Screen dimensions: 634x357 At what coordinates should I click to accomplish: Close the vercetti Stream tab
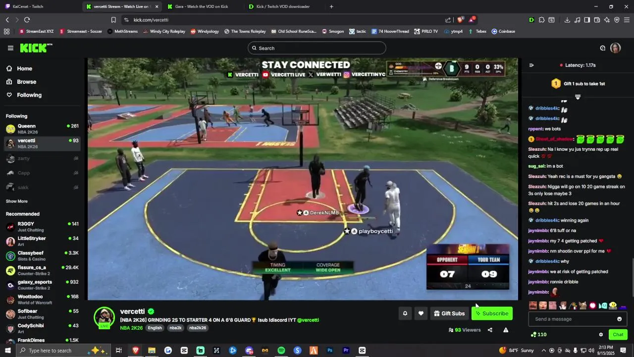tap(157, 6)
